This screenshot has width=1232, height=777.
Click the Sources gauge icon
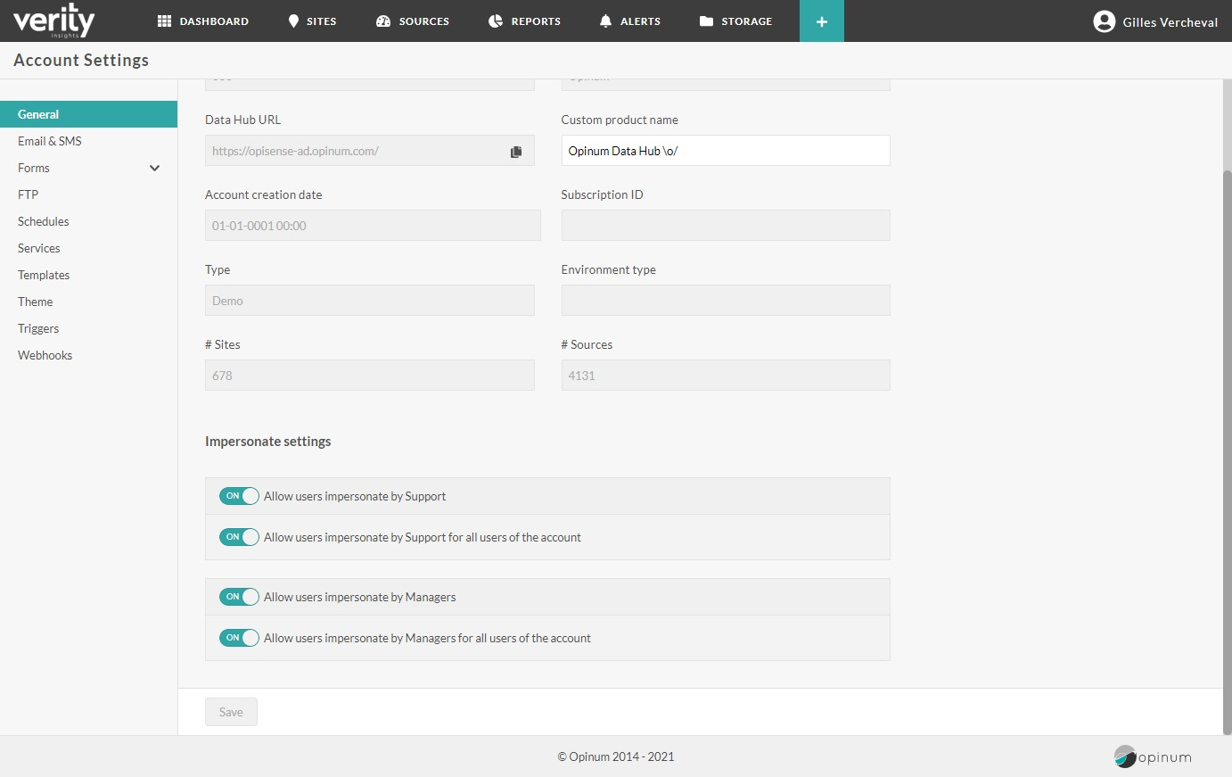383,21
